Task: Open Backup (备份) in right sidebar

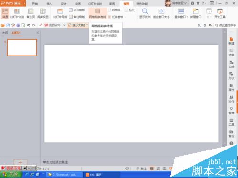Action: pyautogui.click(x=231, y=134)
